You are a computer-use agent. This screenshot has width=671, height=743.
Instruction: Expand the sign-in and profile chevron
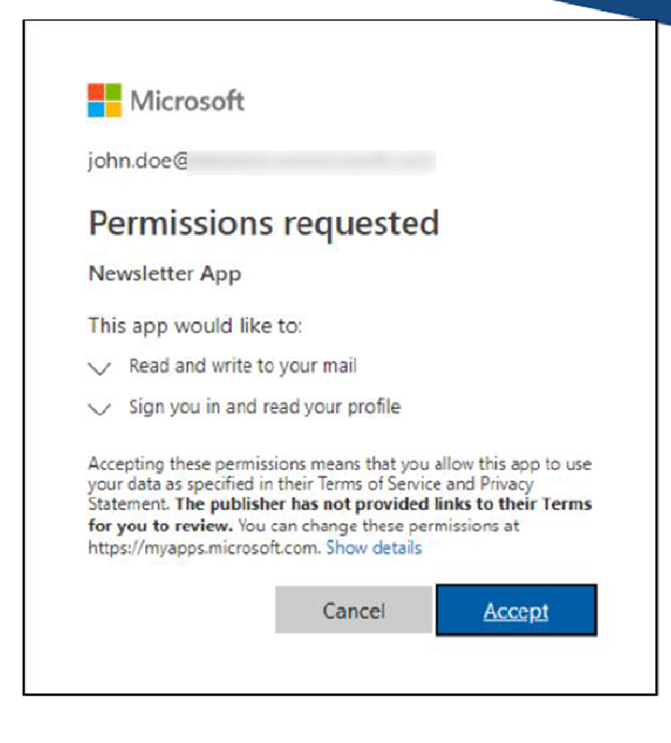click(x=100, y=408)
